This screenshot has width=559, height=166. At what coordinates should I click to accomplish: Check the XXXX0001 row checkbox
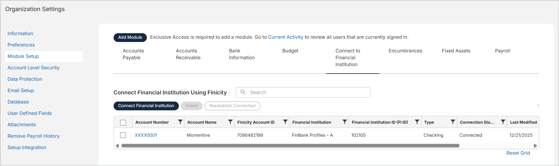pos(123,135)
